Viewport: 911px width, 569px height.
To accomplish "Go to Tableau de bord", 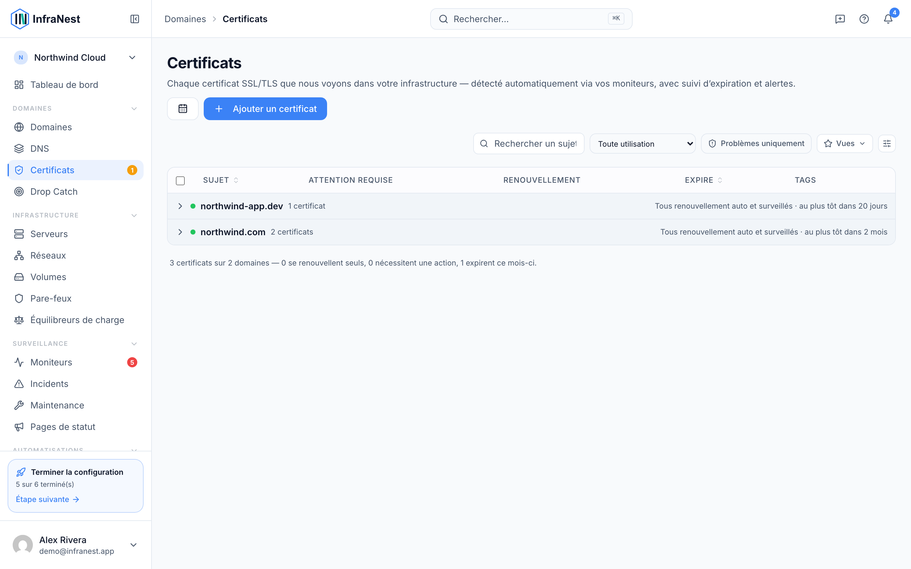I will coord(75,85).
